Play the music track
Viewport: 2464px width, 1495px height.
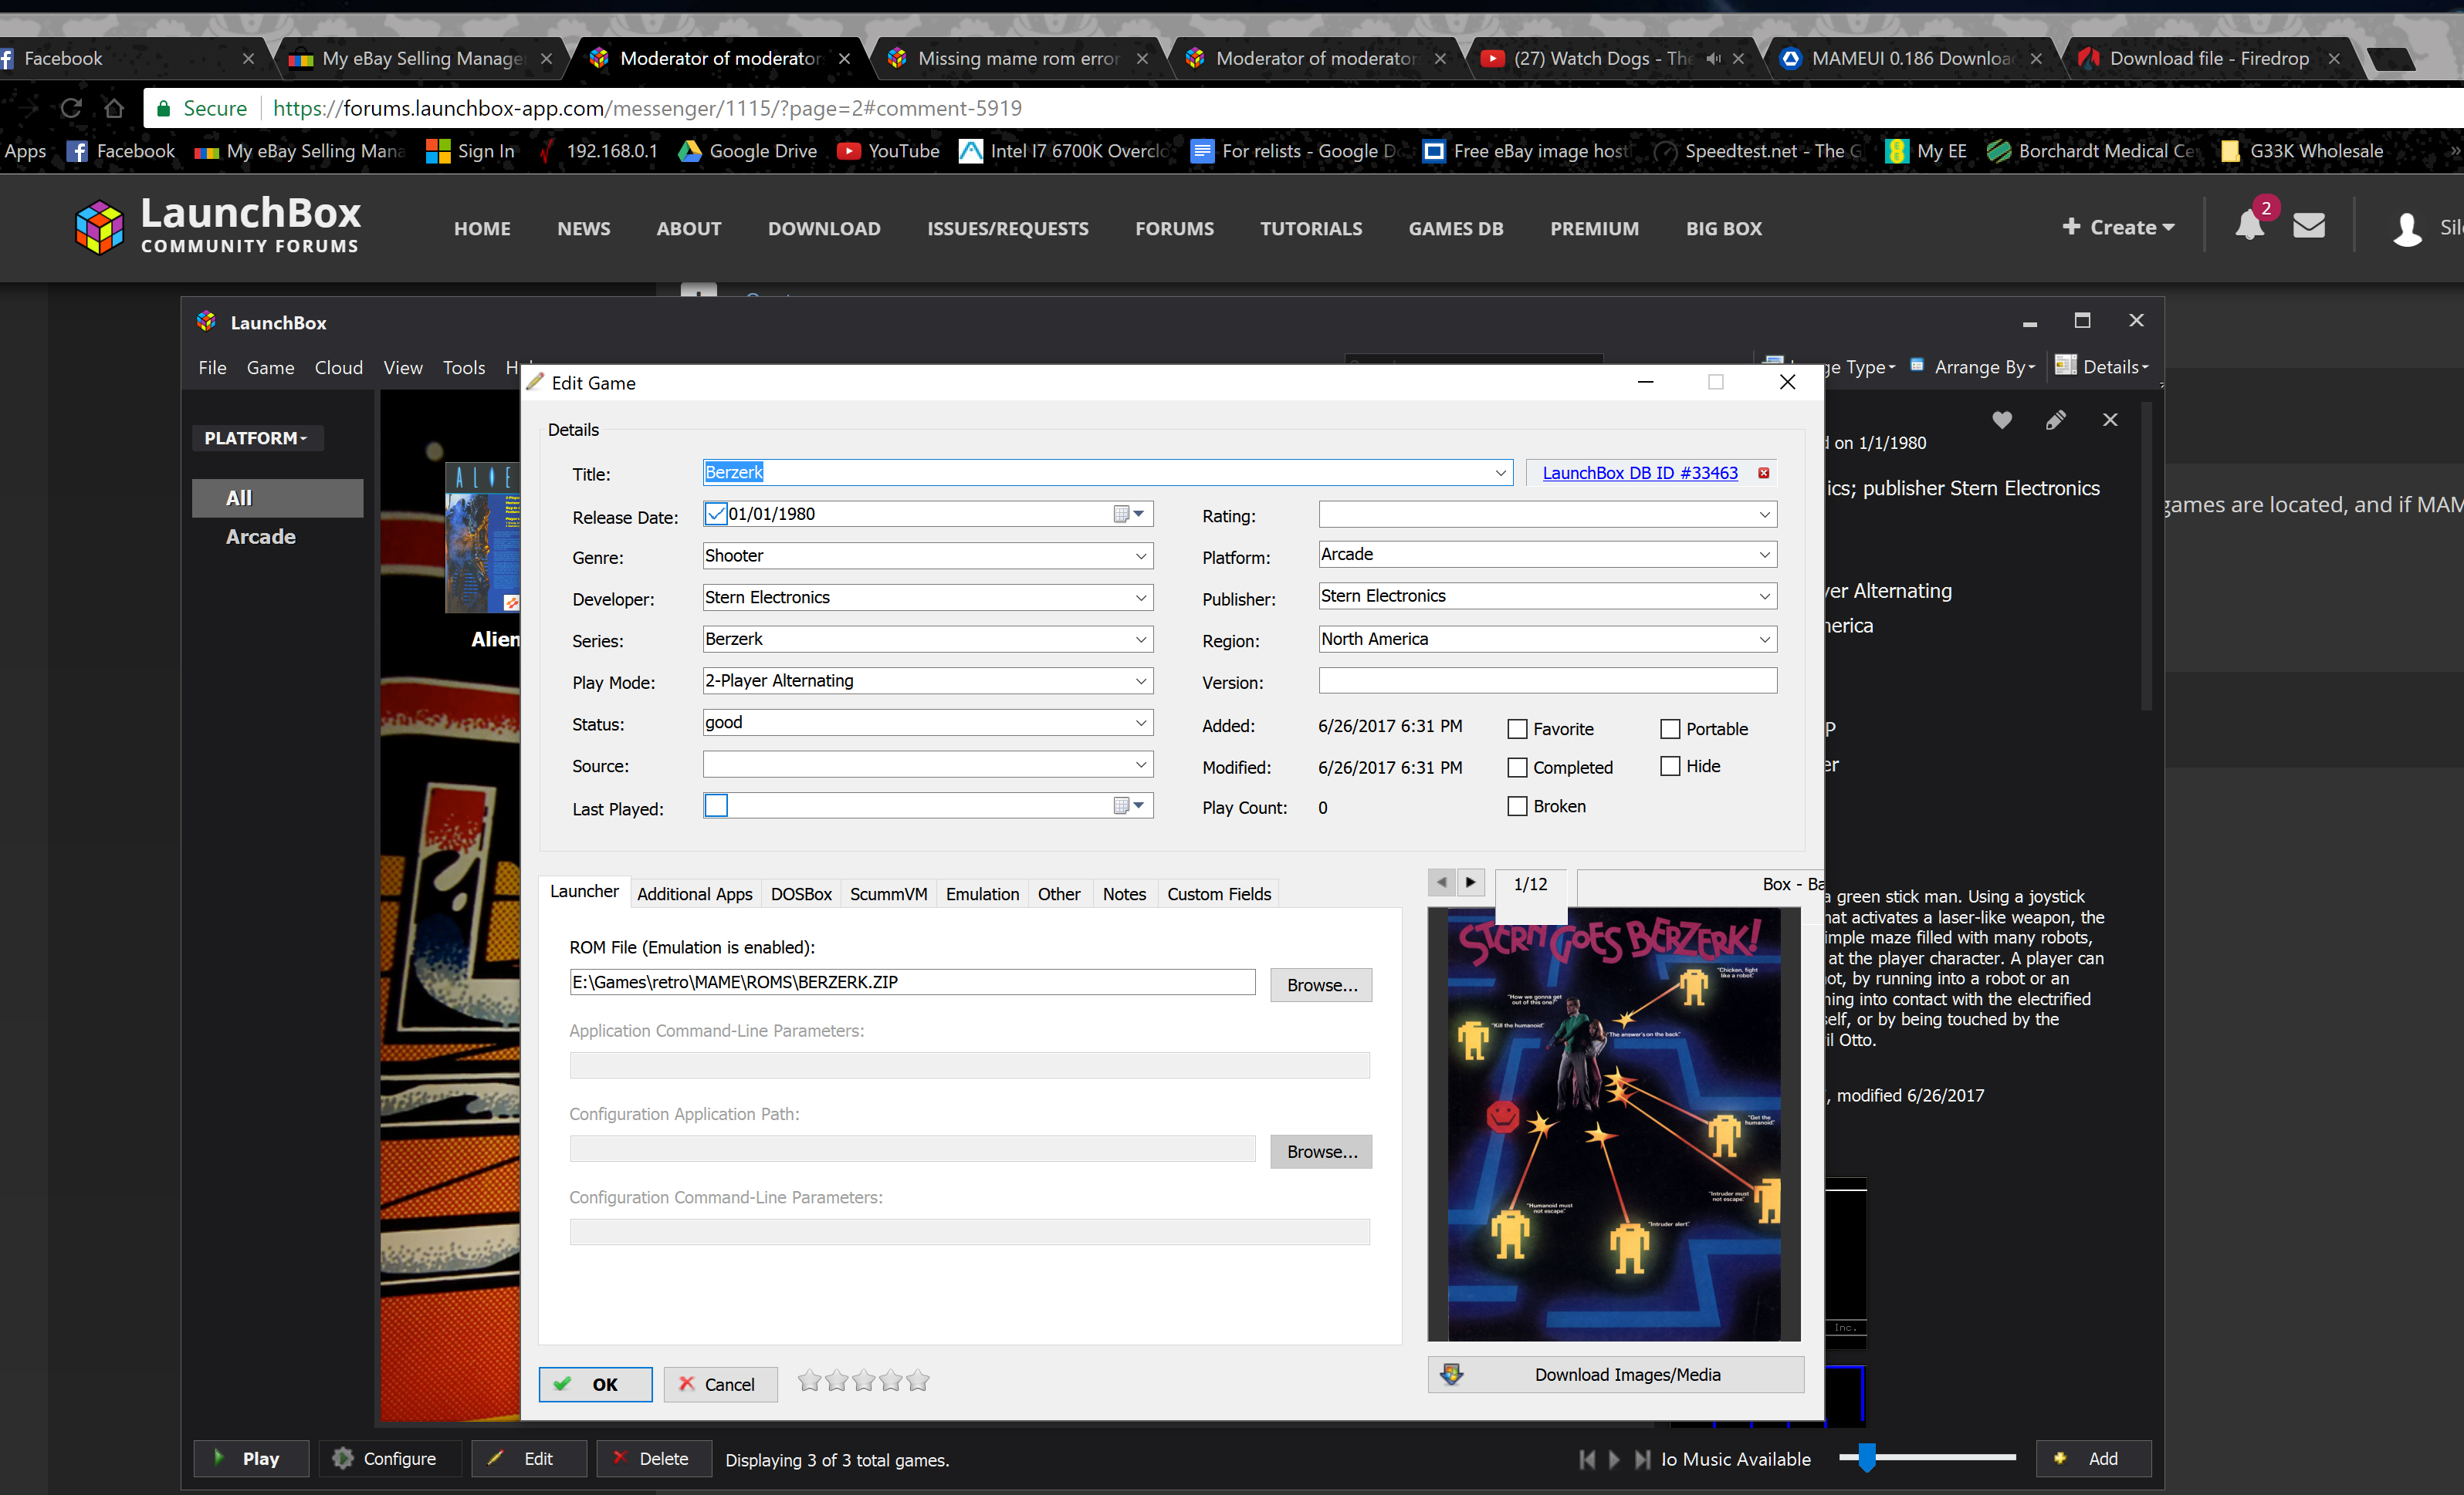coord(1614,1459)
